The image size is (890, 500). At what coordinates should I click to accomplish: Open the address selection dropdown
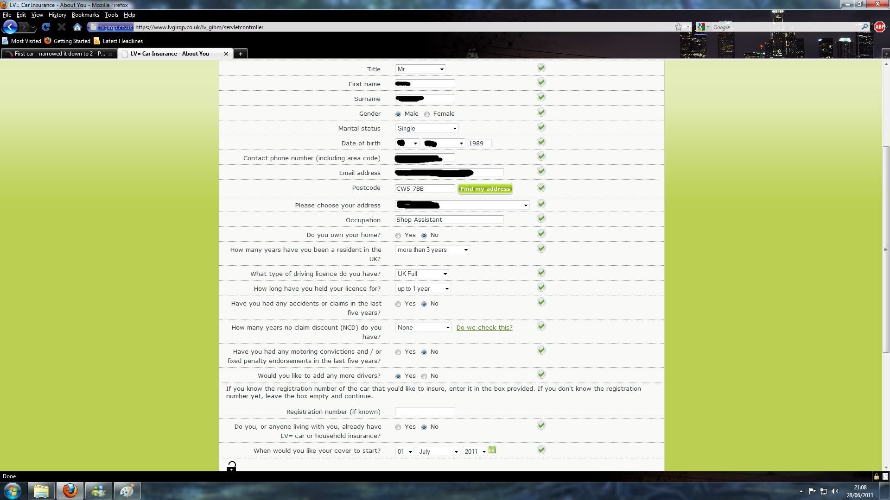[x=463, y=205]
